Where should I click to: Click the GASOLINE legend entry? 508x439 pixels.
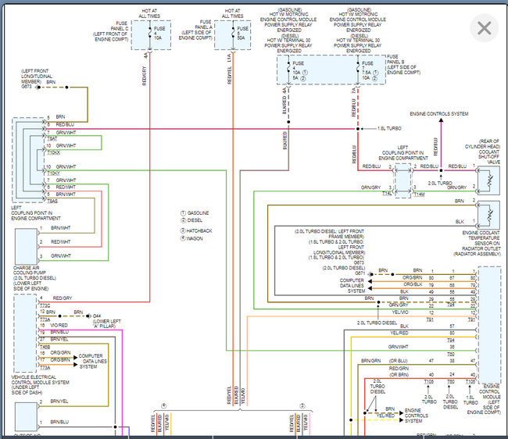pos(195,213)
